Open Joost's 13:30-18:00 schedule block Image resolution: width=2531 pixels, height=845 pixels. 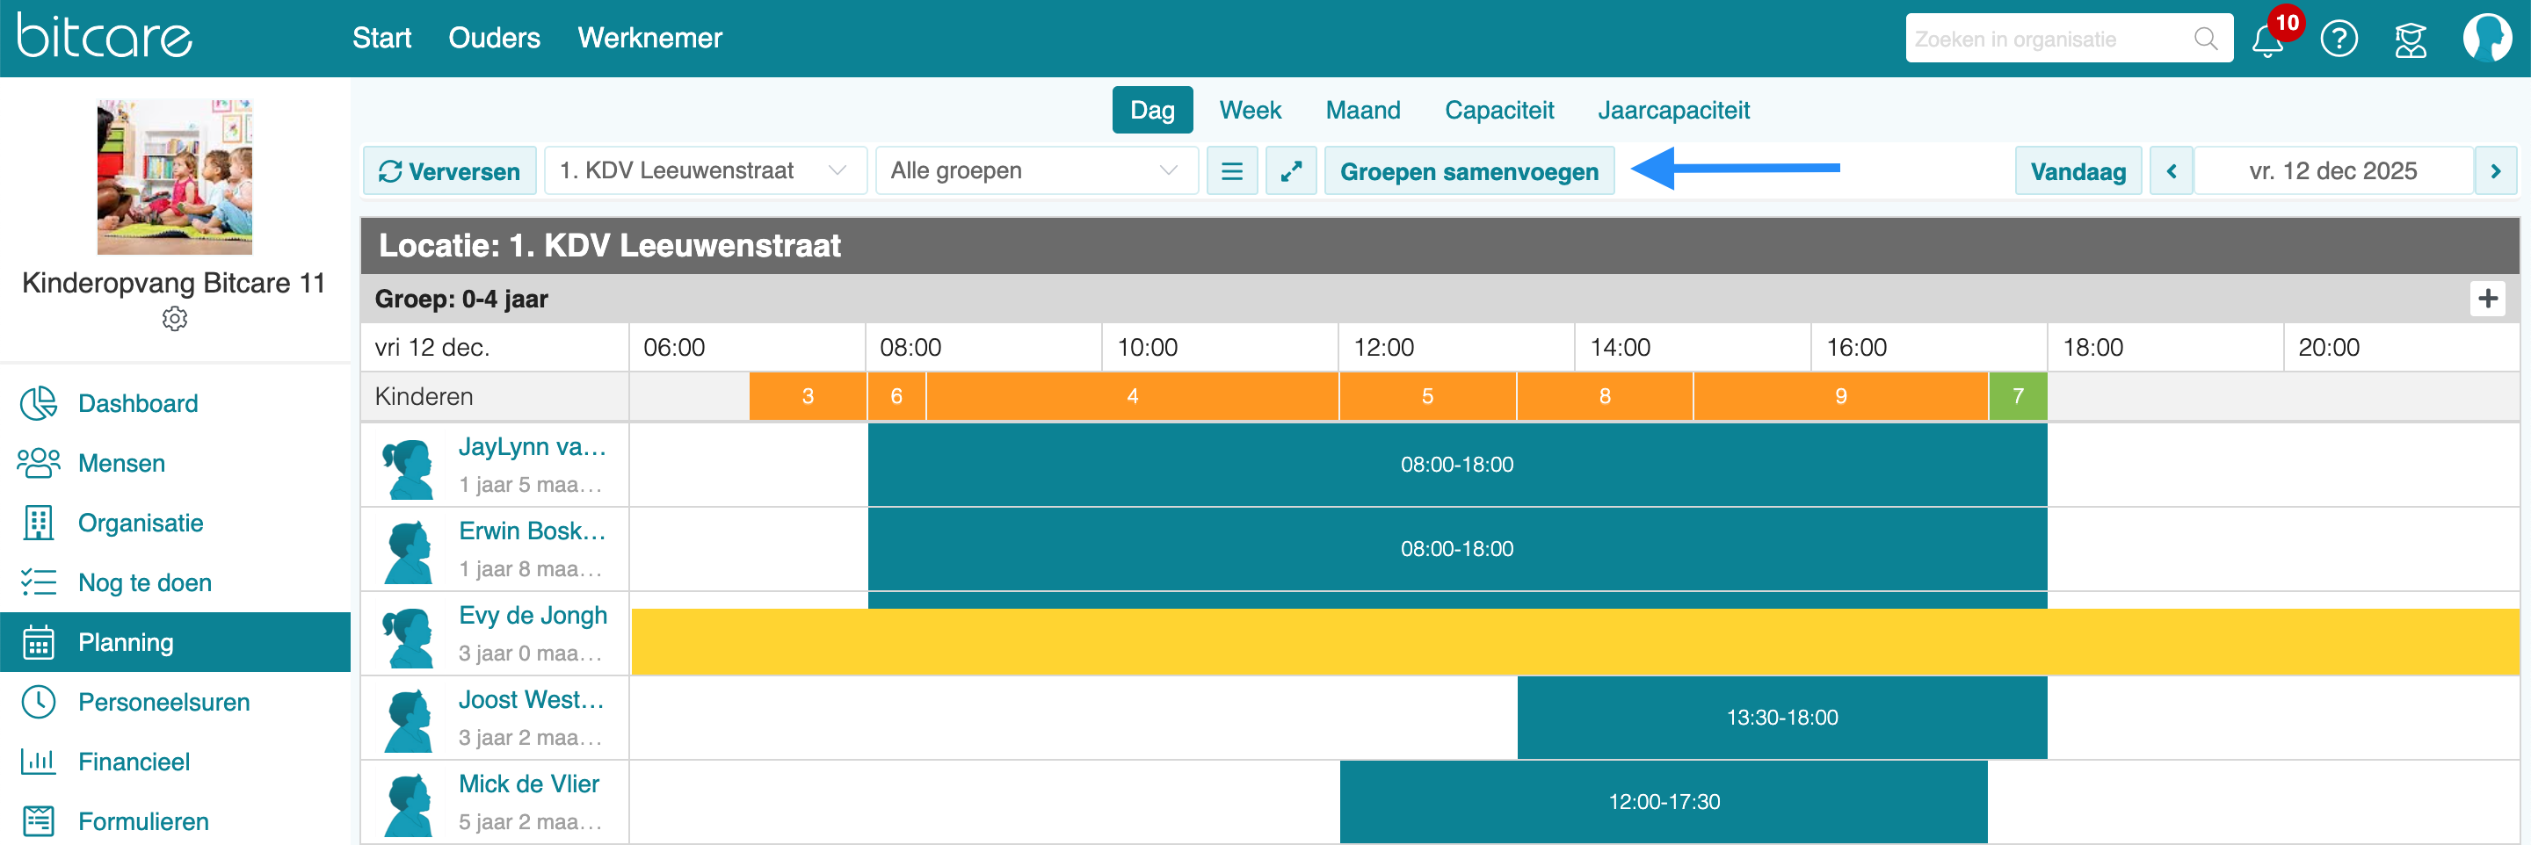(x=1781, y=718)
